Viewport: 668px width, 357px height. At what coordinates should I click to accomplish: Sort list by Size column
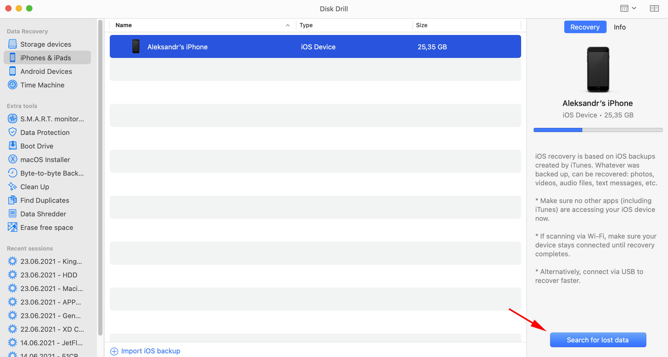pyautogui.click(x=467, y=25)
